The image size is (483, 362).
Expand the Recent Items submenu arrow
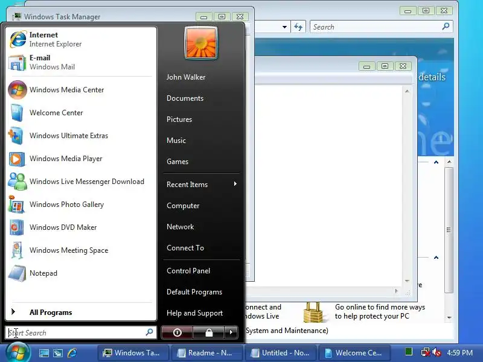[x=235, y=184]
